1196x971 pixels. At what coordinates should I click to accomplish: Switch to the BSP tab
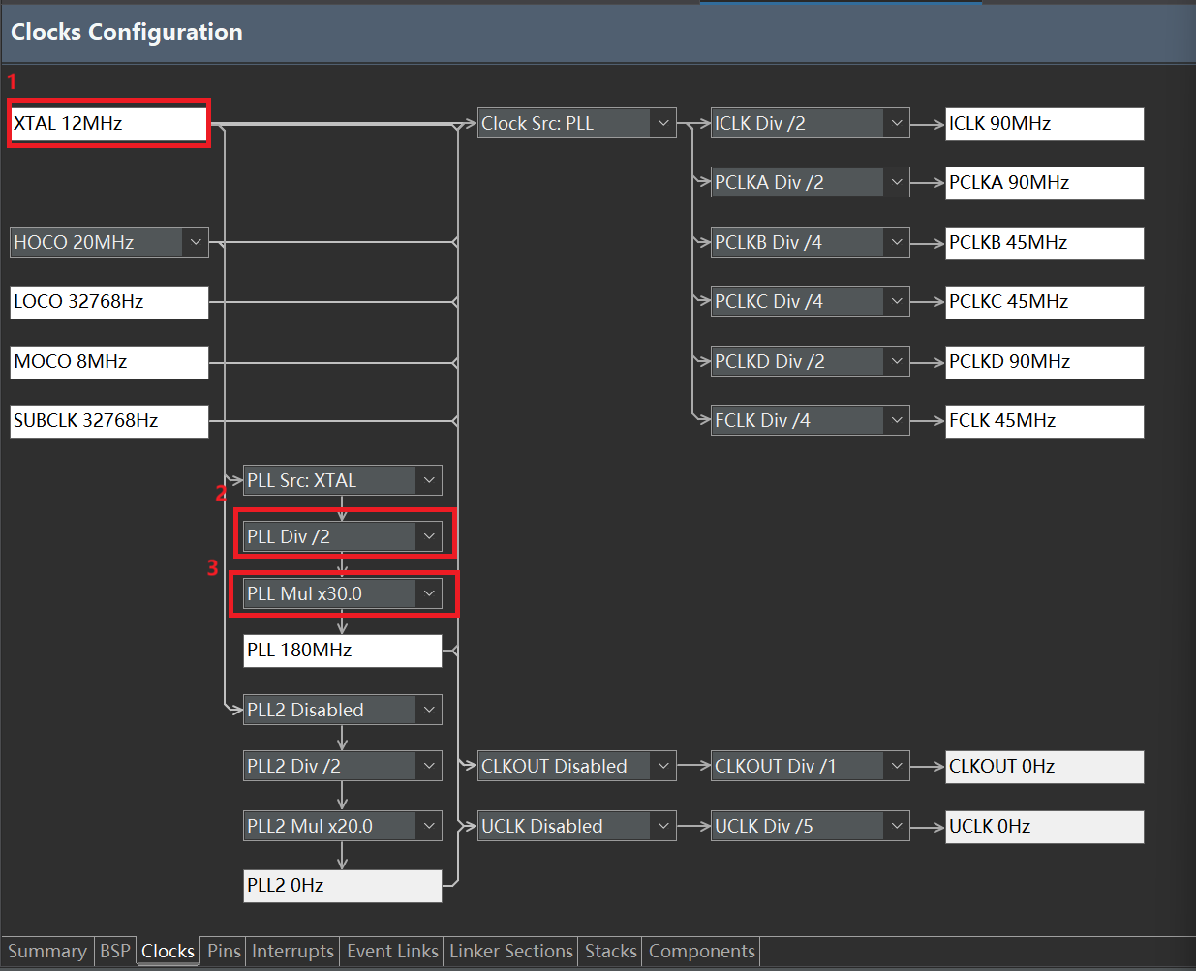[114, 951]
